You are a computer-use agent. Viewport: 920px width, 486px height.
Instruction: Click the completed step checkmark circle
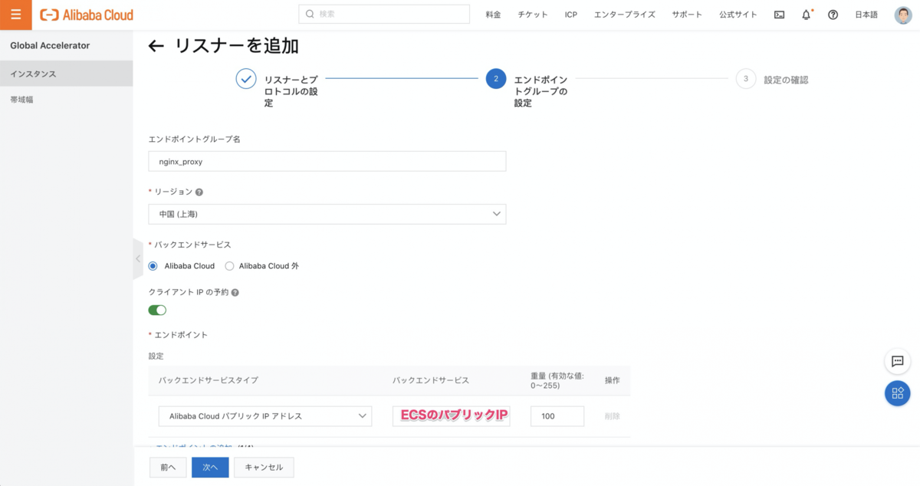click(x=245, y=79)
